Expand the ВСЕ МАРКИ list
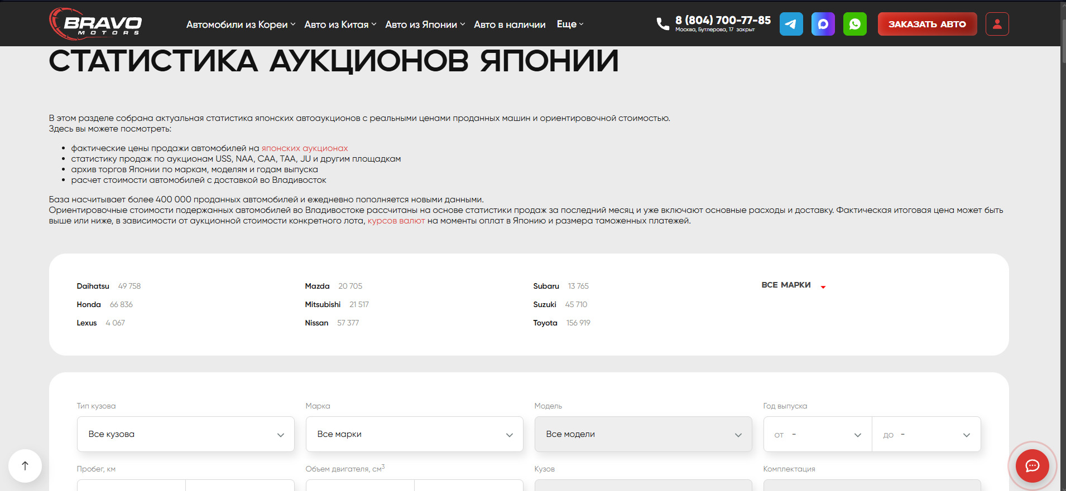Viewport: 1066px width, 491px height. (x=793, y=285)
